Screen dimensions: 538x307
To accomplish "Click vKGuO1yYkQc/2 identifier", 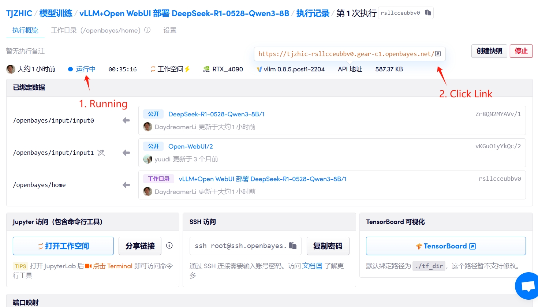I will [x=498, y=146].
